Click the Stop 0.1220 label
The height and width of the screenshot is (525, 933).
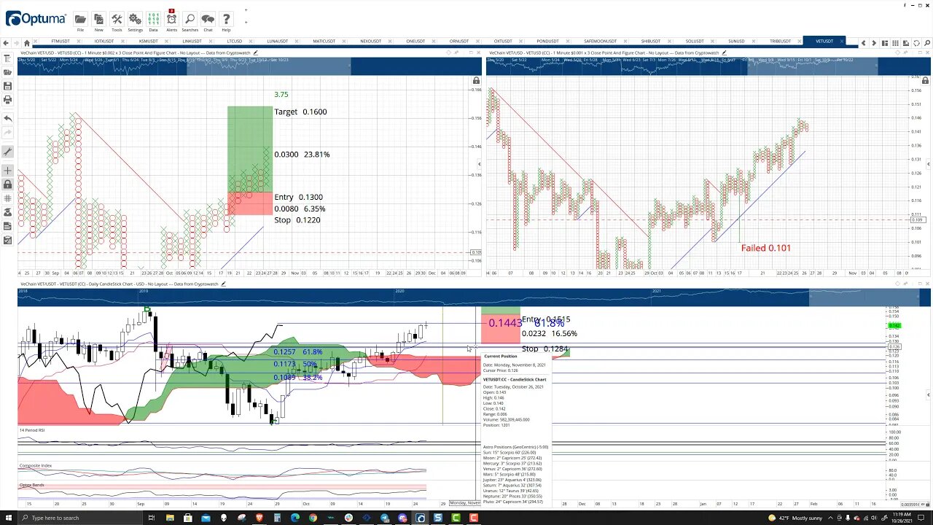pos(297,219)
